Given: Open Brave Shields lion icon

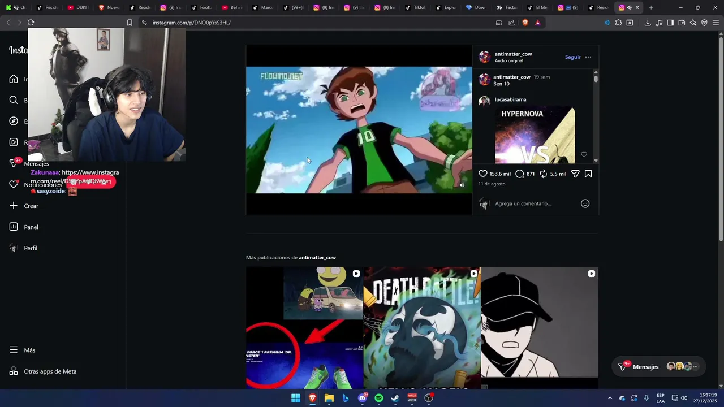Looking at the screenshot, I should pyautogui.click(x=525, y=23).
